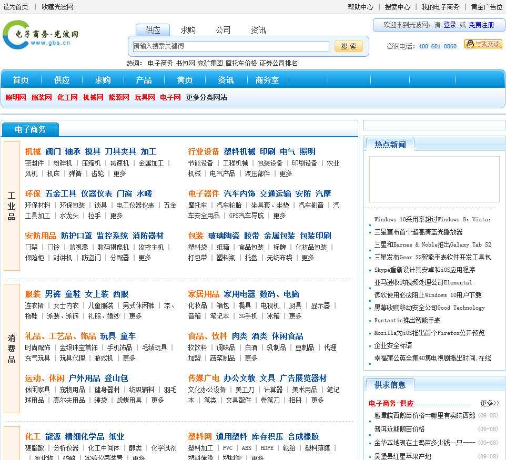
Task: Open the 传媒广电 category heading
Action: 204,378
